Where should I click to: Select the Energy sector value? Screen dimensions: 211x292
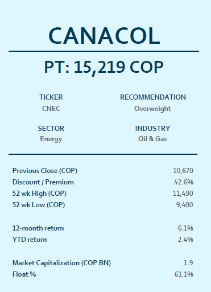click(x=51, y=139)
